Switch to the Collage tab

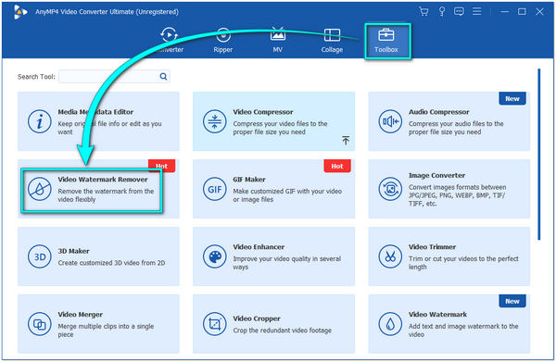[x=332, y=41]
